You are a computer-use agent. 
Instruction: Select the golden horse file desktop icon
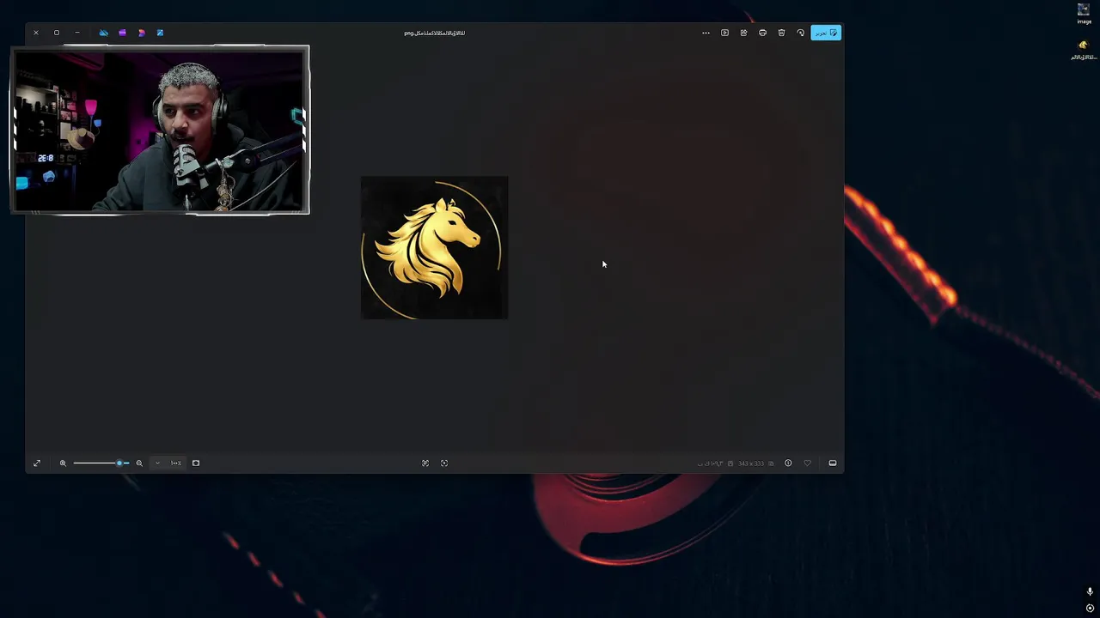pyautogui.click(x=1083, y=50)
